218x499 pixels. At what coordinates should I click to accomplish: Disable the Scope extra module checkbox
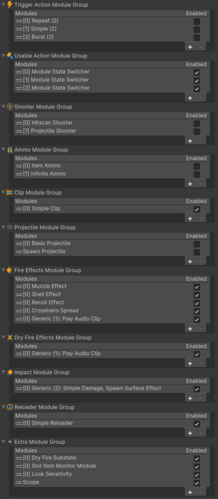click(x=197, y=483)
